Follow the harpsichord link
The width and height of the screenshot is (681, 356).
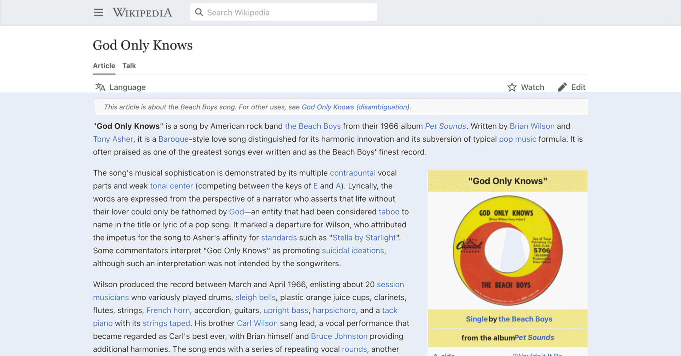(334, 311)
